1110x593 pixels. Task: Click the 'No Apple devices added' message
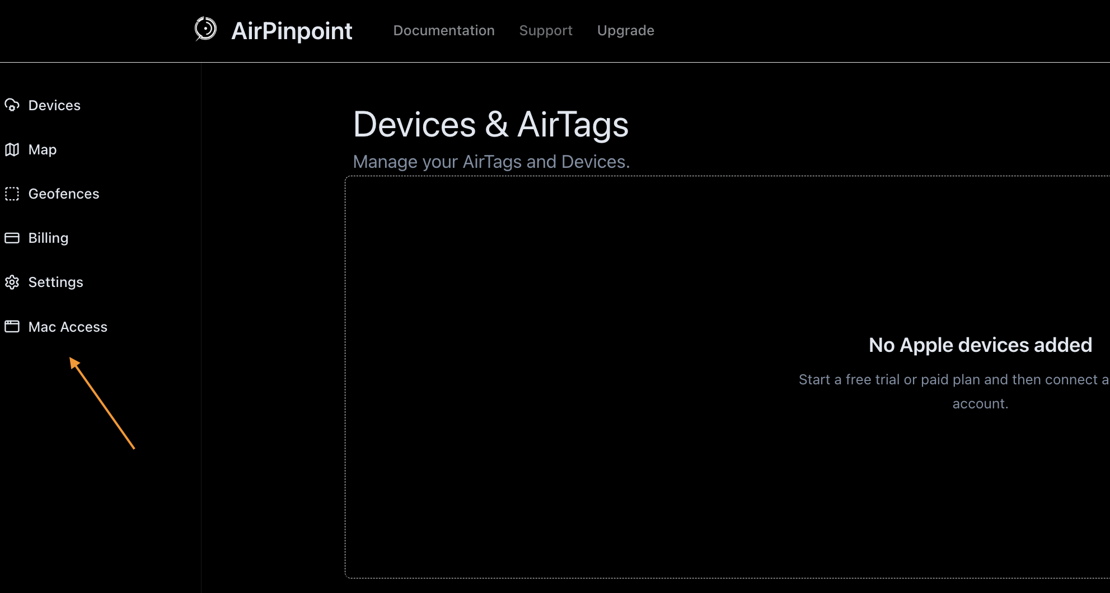tap(980, 345)
